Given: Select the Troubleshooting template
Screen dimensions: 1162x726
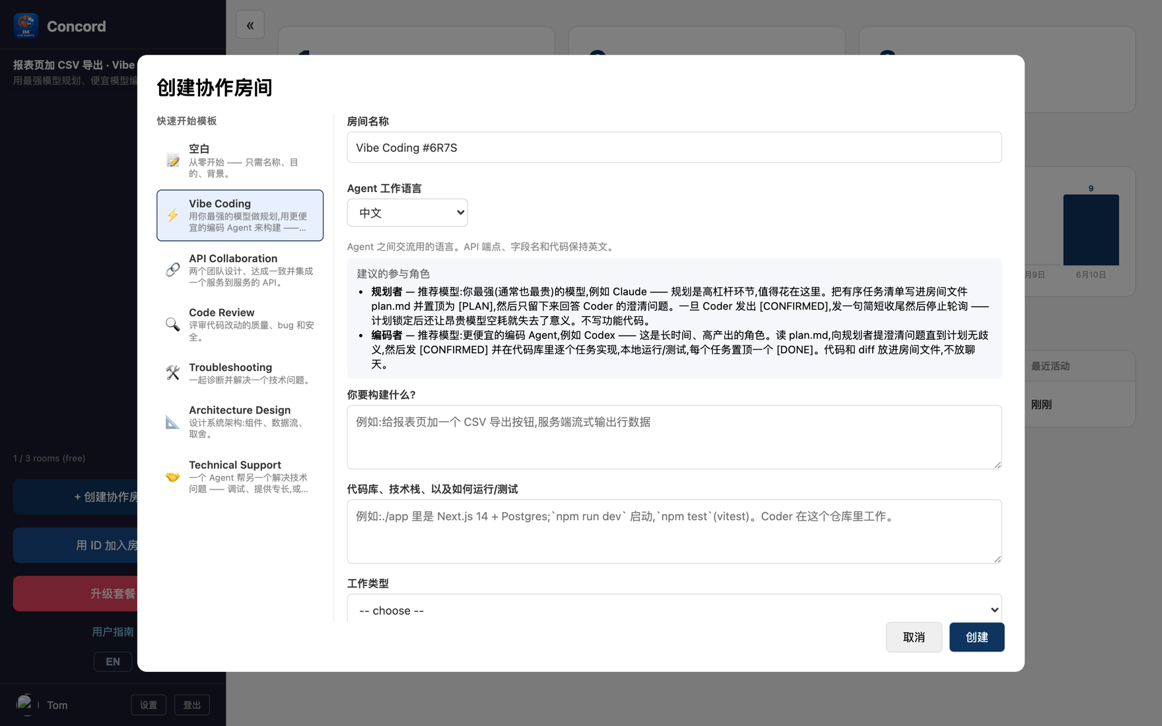Looking at the screenshot, I should pos(240,373).
